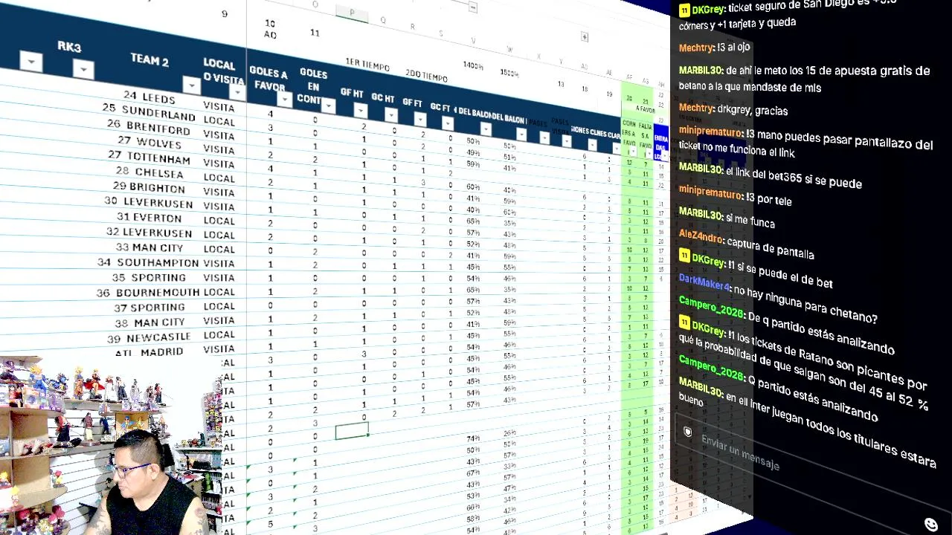Viewport: 952px width, 535px height.
Task: Open the emoji picker in chat
Action: click(931, 525)
